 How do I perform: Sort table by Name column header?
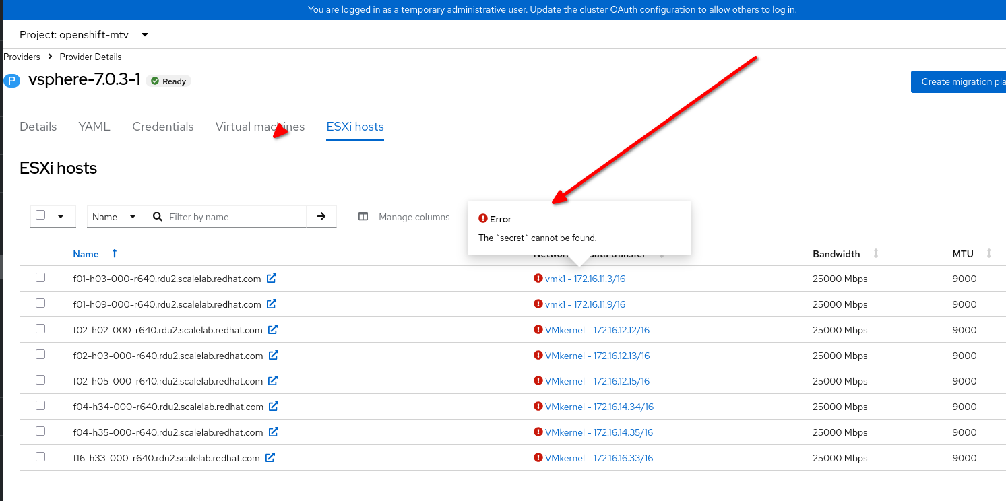(x=86, y=254)
